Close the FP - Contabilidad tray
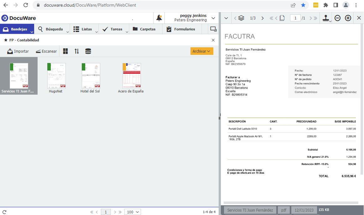364x215 pixels. tap(213, 40)
